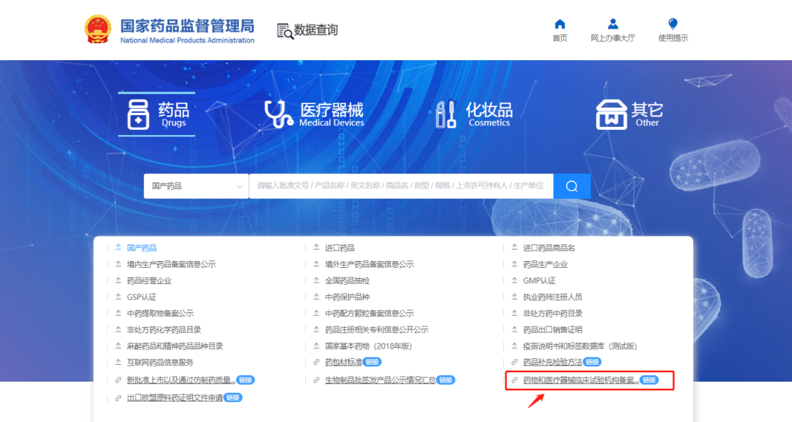Click 出口欧盟原料药证明文件申请 link
Image resolution: width=792 pixels, height=422 pixels.
pos(174,398)
